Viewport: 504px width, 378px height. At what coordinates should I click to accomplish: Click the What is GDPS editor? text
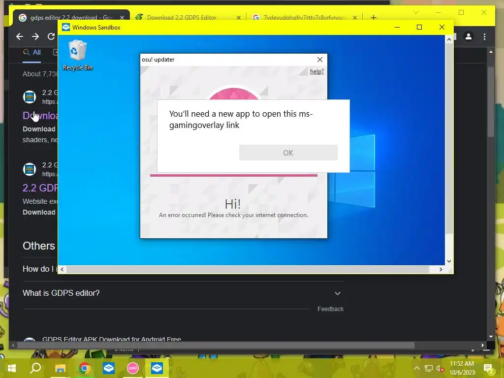pyautogui.click(x=61, y=293)
